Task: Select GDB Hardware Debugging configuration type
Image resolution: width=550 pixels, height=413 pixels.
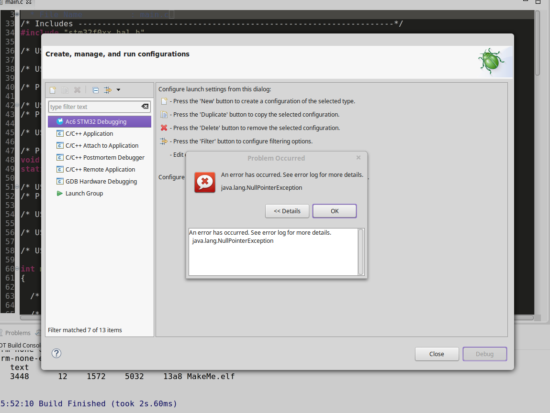Action: coord(101,182)
